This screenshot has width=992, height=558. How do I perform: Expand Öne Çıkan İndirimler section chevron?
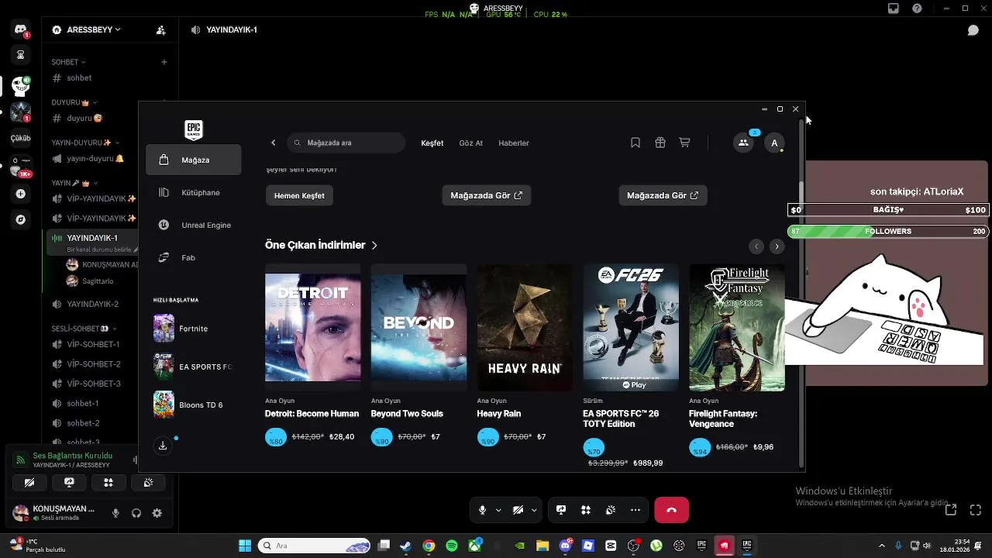(374, 245)
